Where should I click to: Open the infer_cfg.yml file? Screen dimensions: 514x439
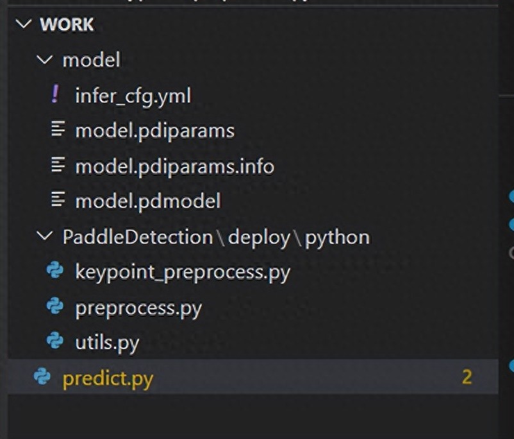click(133, 96)
